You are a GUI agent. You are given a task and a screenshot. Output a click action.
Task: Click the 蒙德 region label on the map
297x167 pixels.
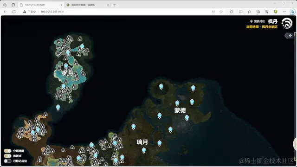tap(180, 110)
